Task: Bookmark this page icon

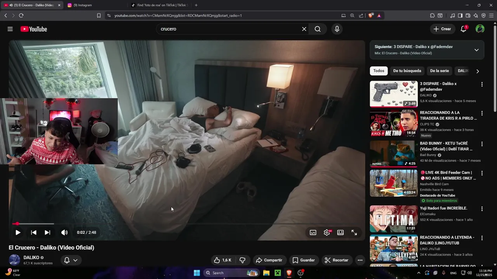Action: click(99, 15)
